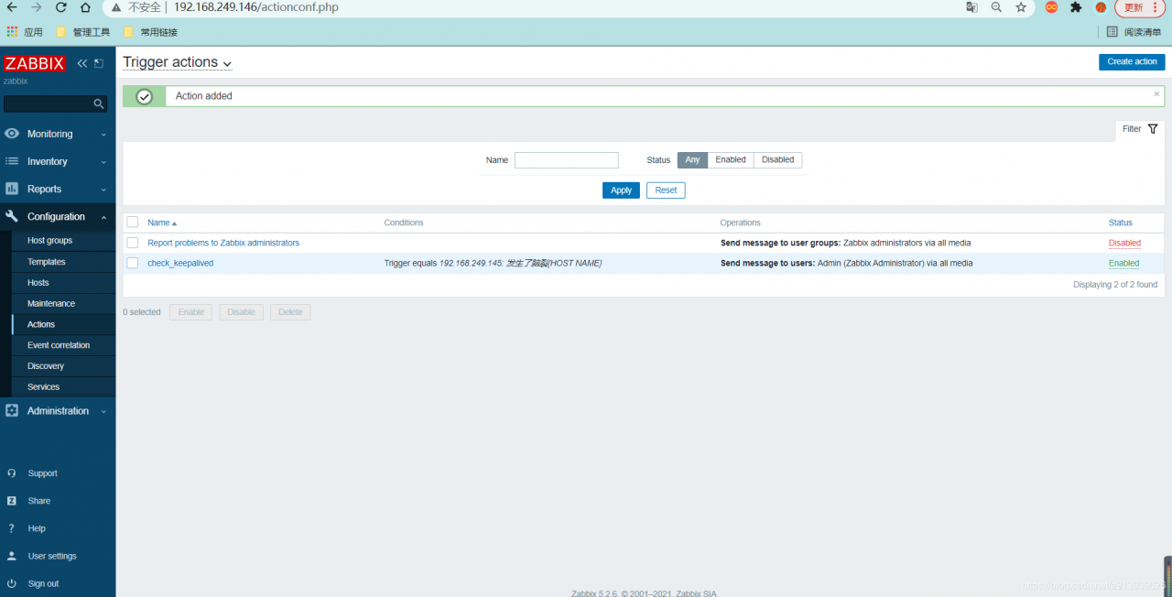The image size is (1172, 597).
Task: Click the Reset filter button
Action: coord(666,190)
